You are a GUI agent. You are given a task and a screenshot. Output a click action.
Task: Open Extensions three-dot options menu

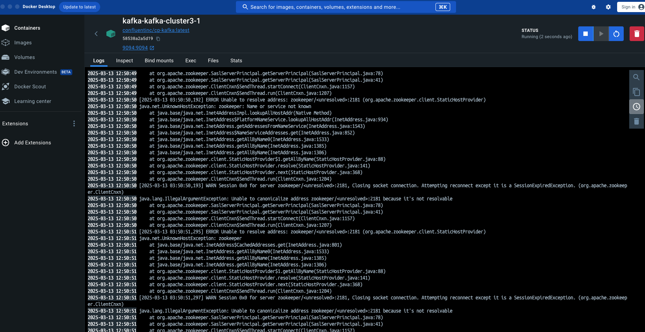click(x=74, y=123)
